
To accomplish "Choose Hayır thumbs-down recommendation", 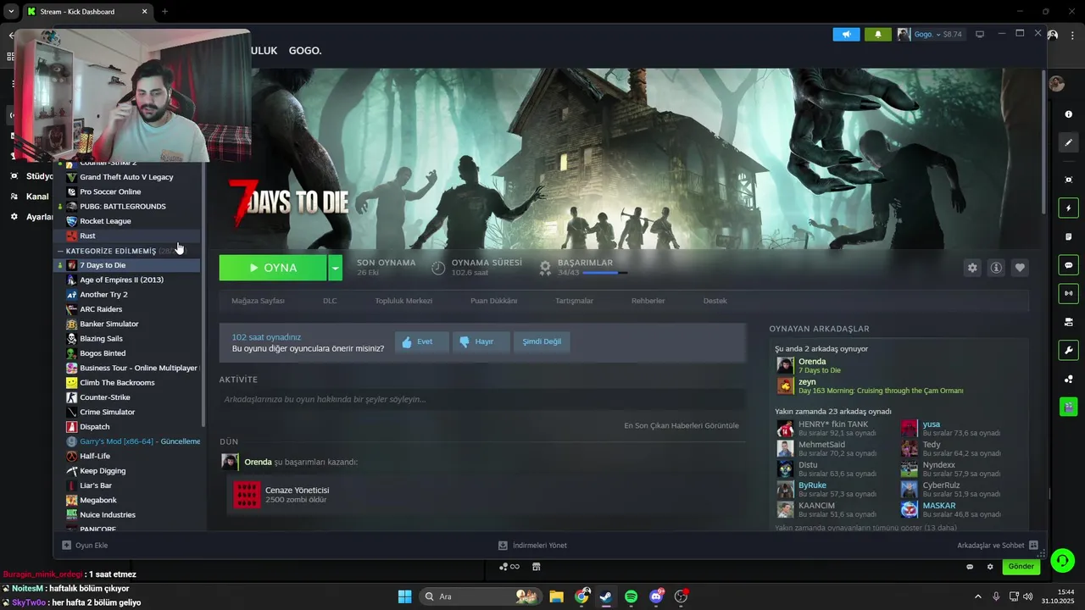I will pyautogui.click(x=480, y=342).
